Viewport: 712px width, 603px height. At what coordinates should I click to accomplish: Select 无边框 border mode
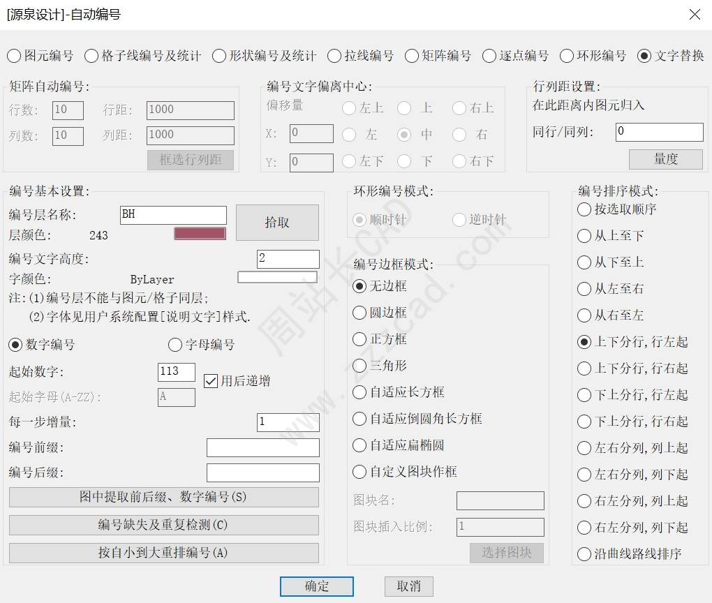click(380, 286)
